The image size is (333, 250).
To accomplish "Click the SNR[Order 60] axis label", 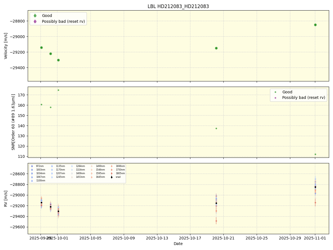I will pyautogui.click(x=13, y=122).
